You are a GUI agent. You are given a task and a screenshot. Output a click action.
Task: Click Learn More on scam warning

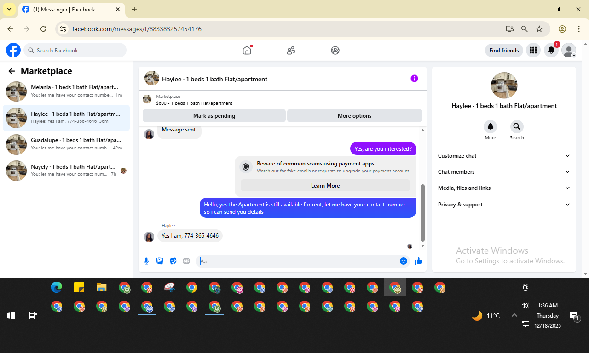coord(325,186)
